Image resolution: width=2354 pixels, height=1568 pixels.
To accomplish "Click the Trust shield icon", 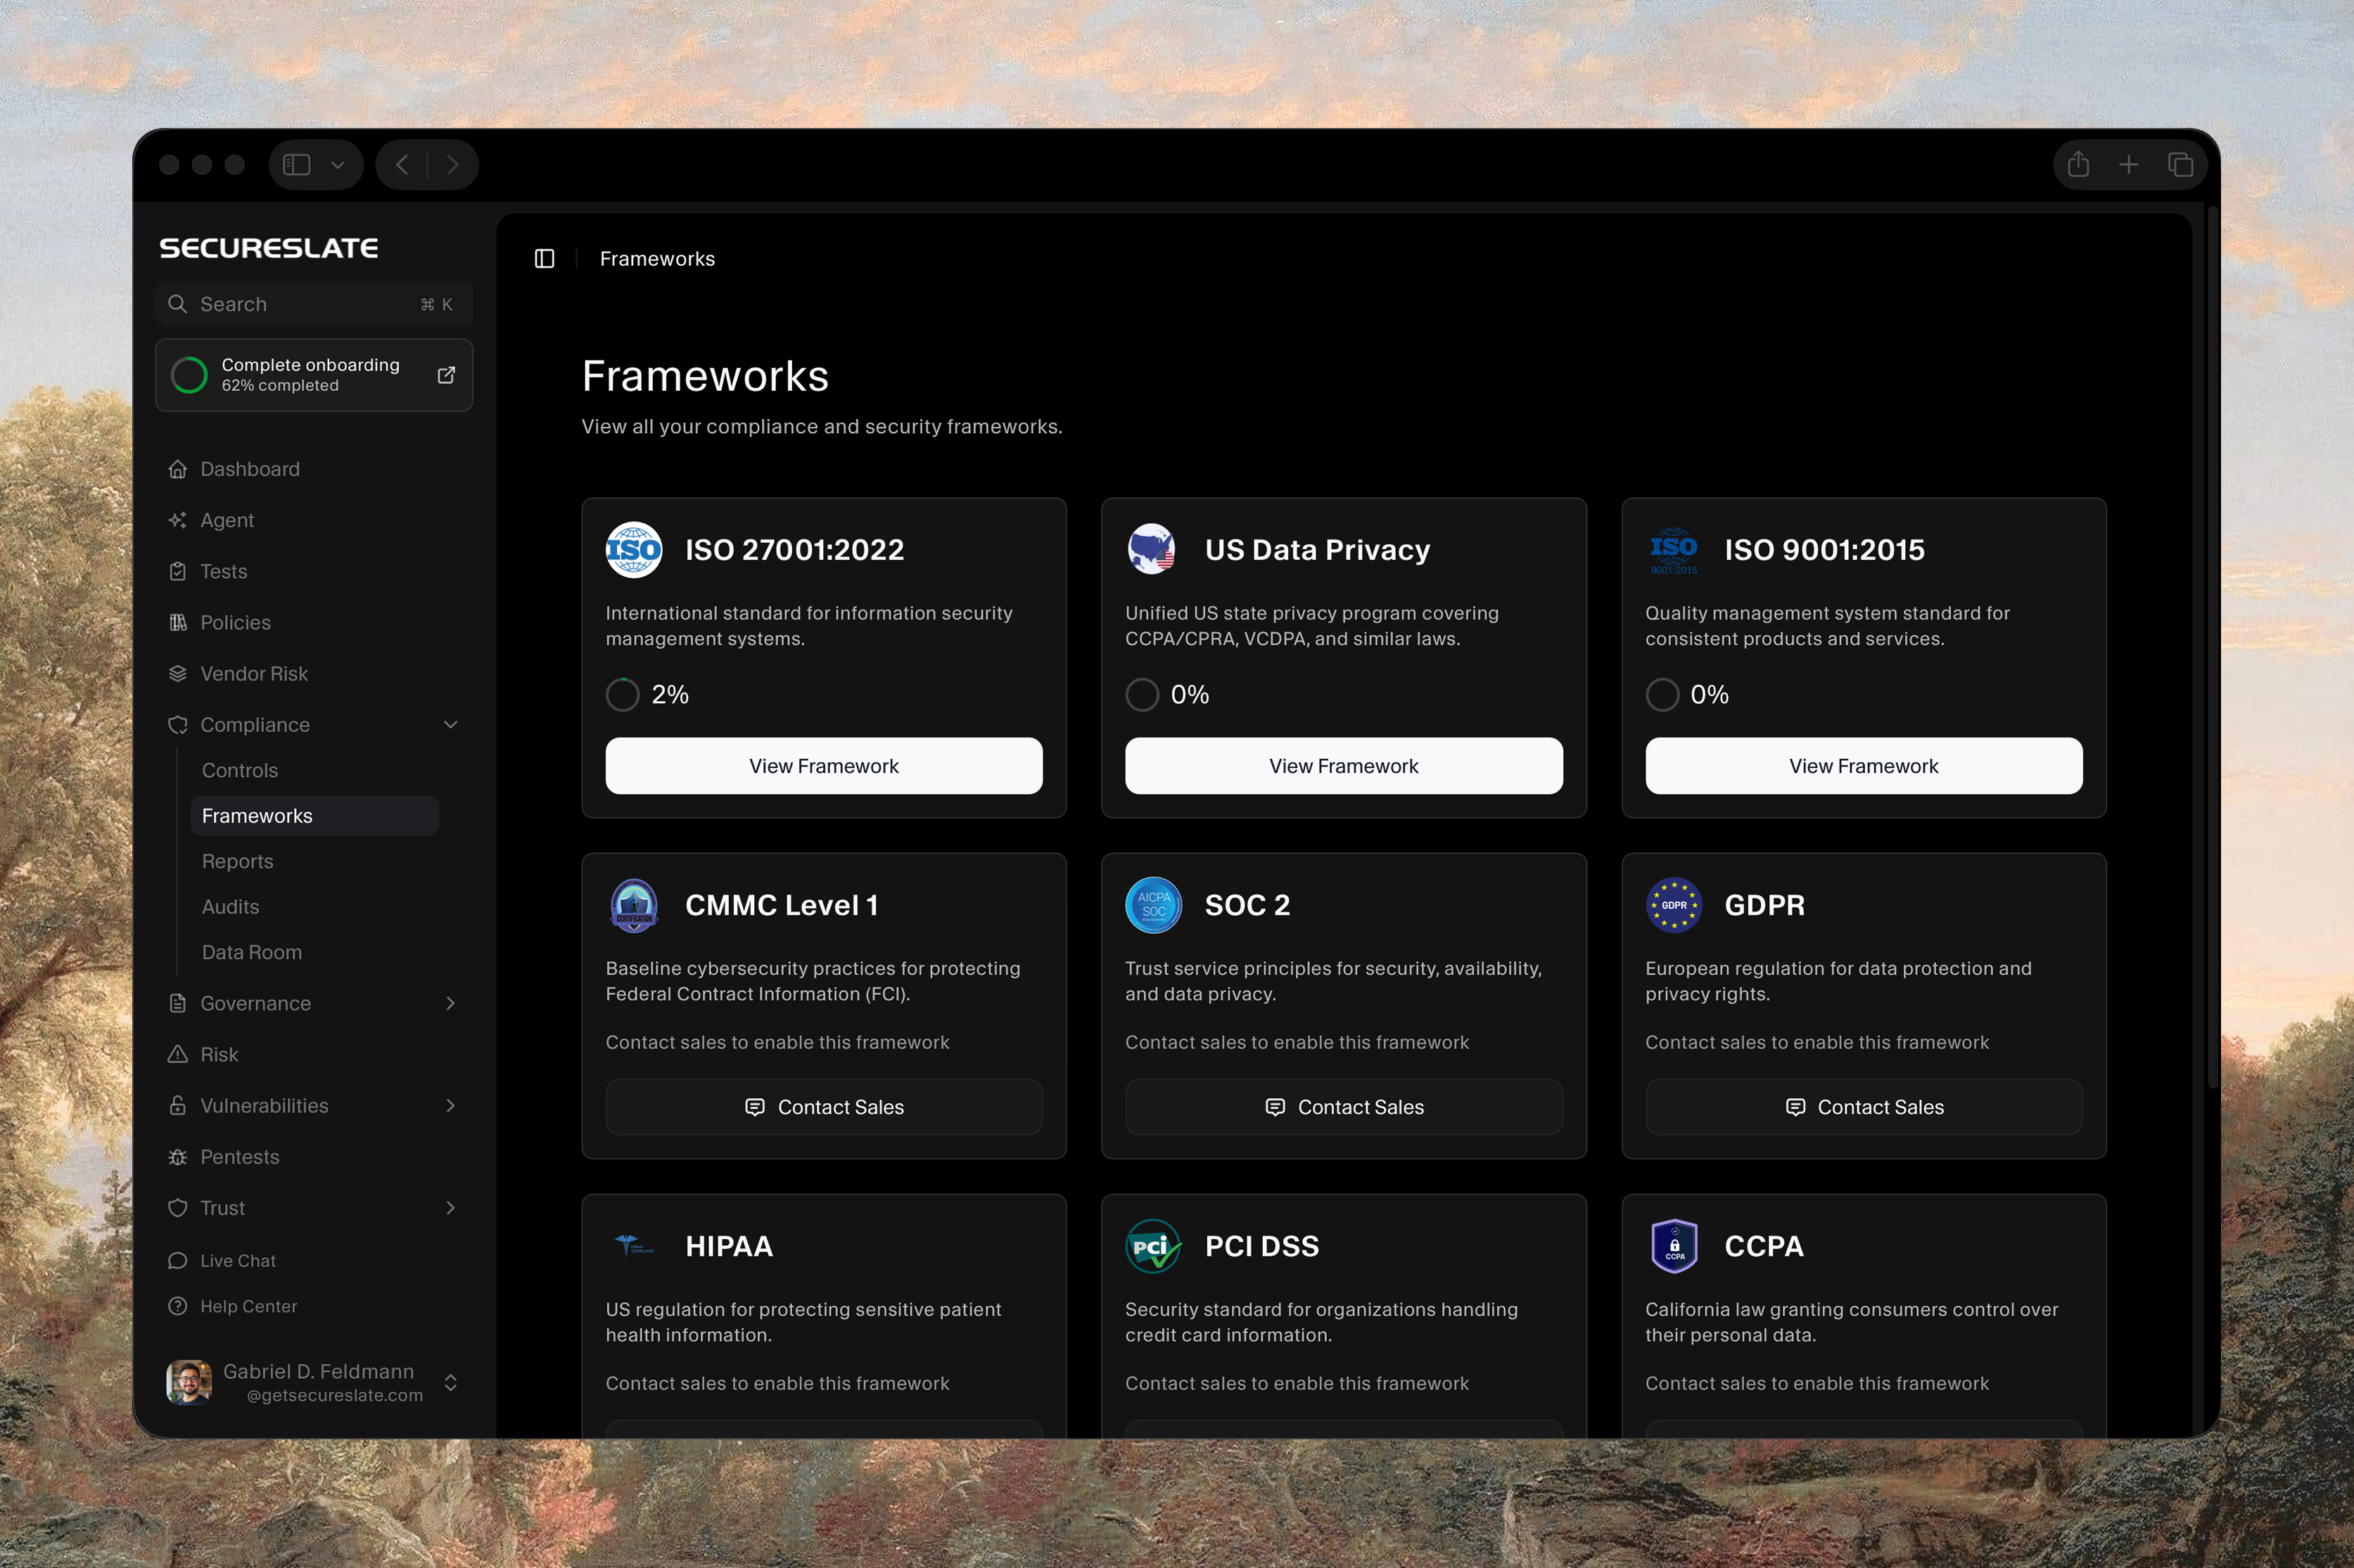I will tap(178, 1208).
